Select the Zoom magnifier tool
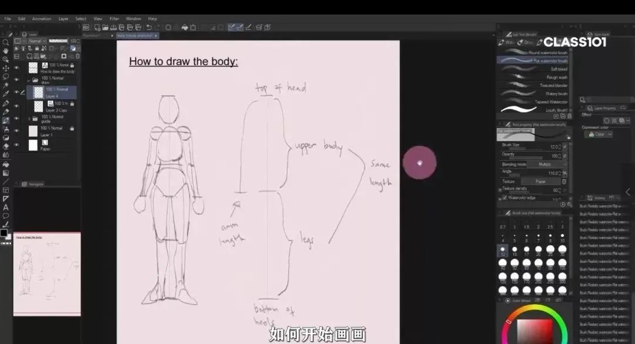Viewport: 635px width, 344px height. click(x=6, y=42)
